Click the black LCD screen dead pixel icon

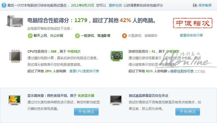tap(116, 100)
